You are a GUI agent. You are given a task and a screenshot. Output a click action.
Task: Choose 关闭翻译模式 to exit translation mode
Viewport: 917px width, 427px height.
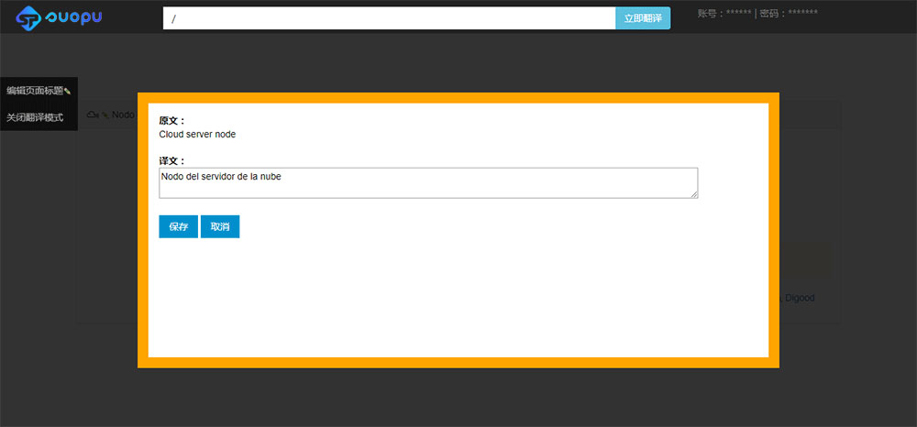click(x=35, y=117)
